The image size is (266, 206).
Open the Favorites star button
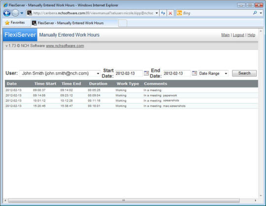pos(15,23)
